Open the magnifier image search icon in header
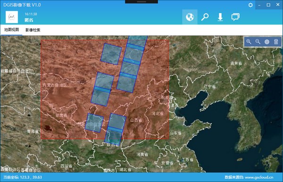 click(205, 17)
